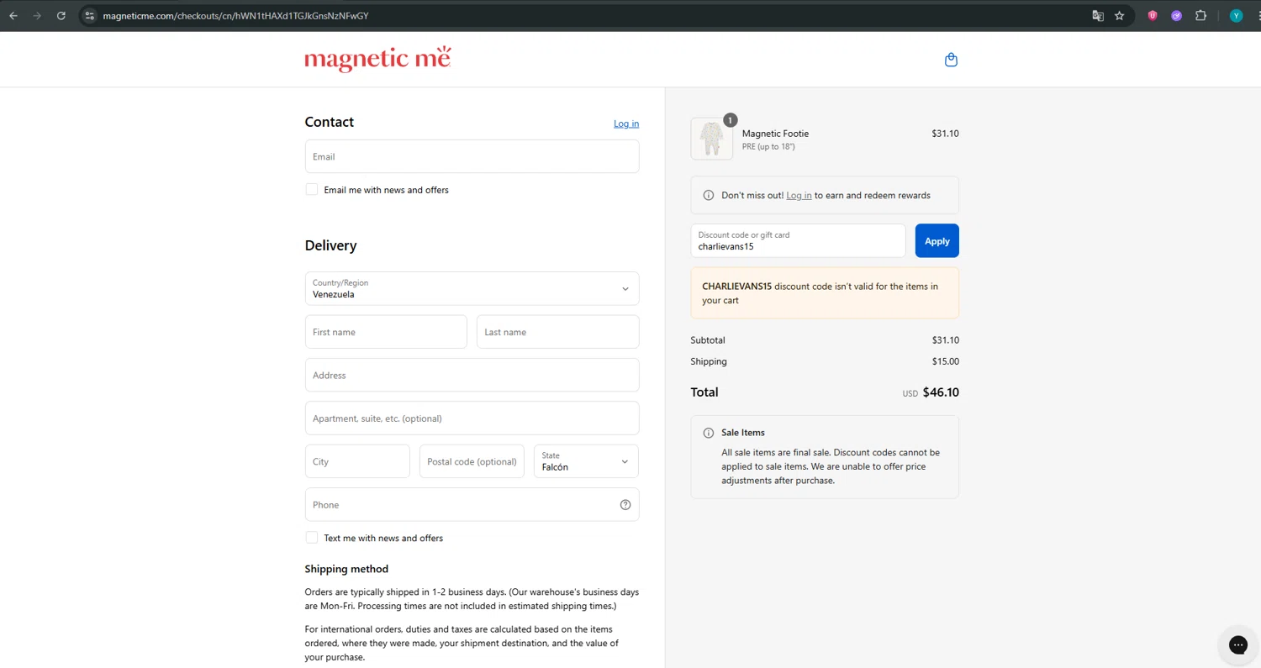Click the Email input field
The height and width of the screenshot is (668, 1261).
coord(472,156)
